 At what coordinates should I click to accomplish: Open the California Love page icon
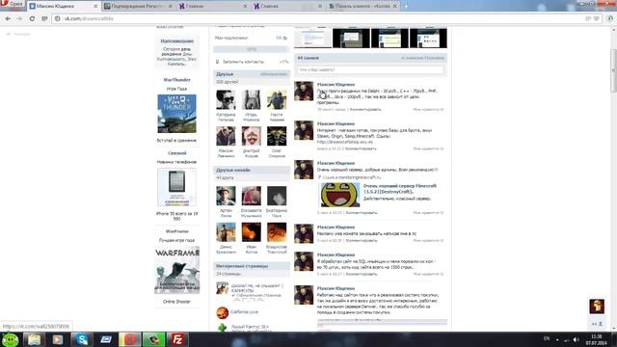(223, 312)
